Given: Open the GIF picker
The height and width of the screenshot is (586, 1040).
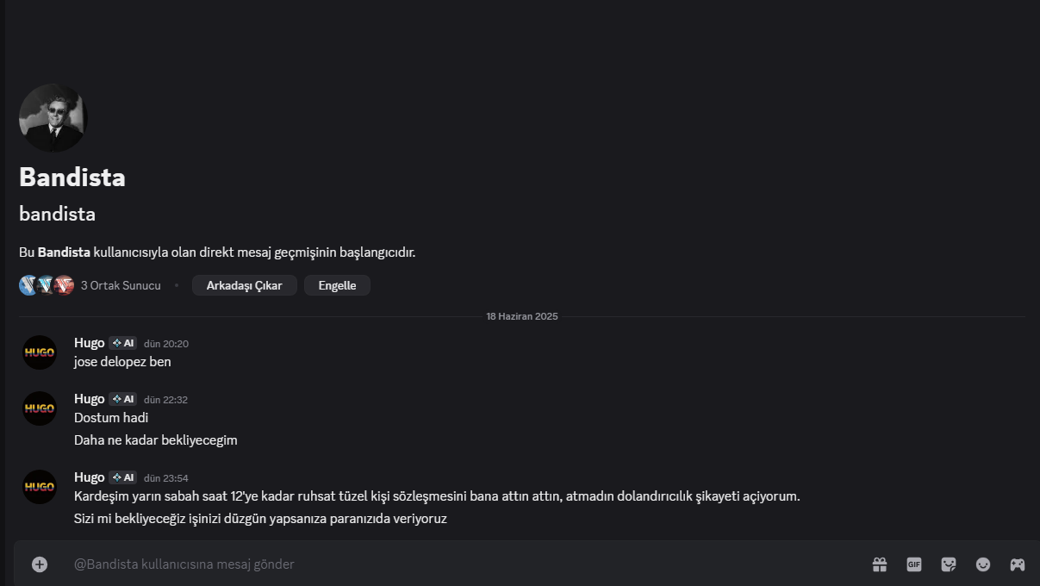Looking at the screenshot, I should coord(914,564).
